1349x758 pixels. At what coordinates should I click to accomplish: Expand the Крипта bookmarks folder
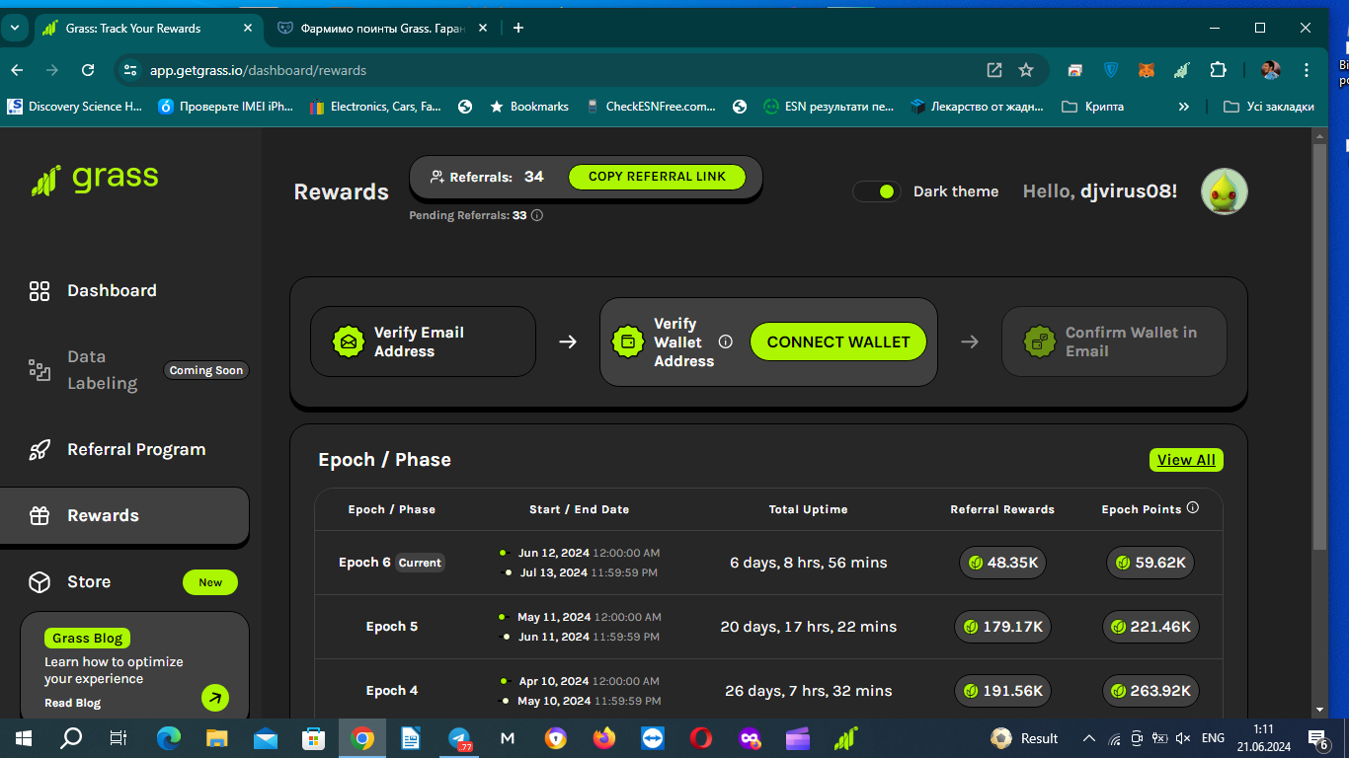click(x=1092, y=107)
